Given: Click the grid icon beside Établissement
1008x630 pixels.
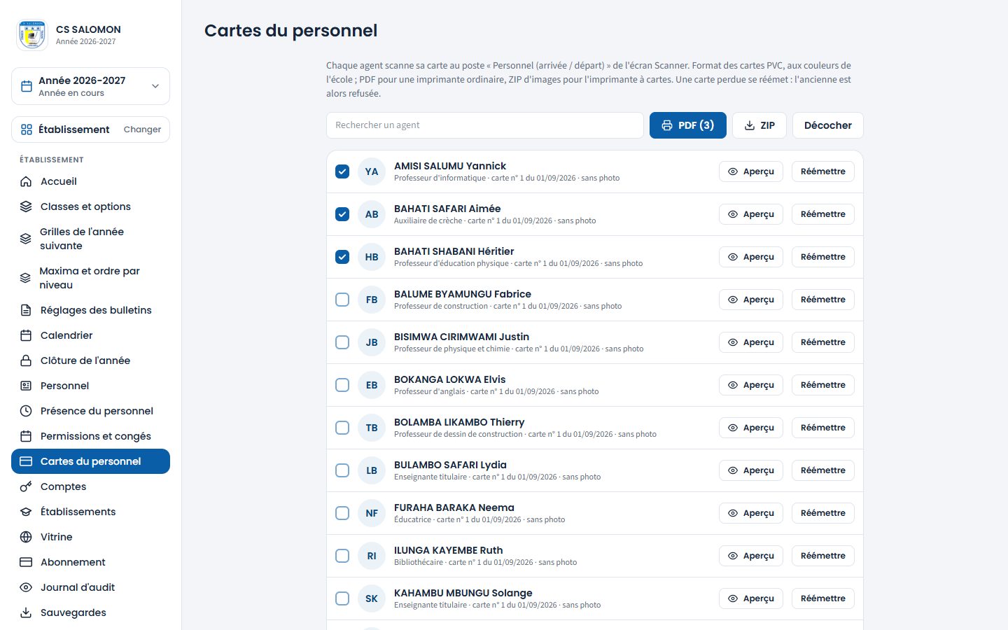Looking at the screenshot, I should tap(27, 129).
